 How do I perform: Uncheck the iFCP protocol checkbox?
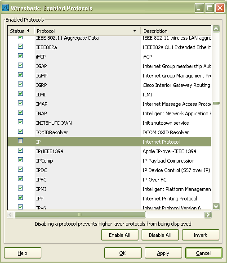click(20, 55)
